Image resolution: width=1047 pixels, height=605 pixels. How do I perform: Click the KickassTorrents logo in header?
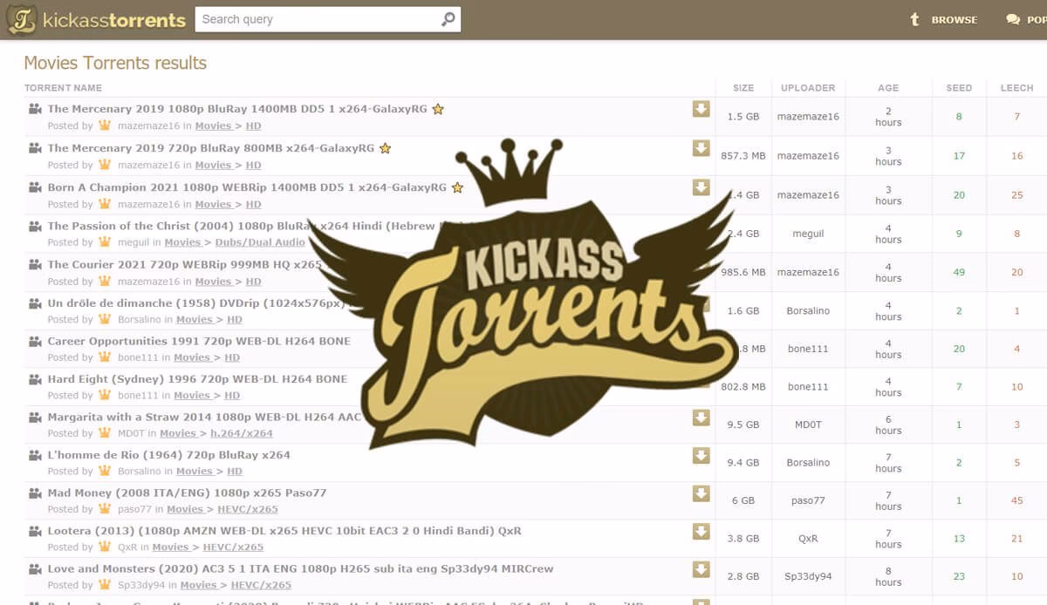point(97,19)
